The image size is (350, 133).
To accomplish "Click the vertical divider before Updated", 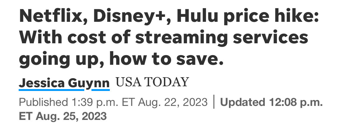I will pos(214,102).
